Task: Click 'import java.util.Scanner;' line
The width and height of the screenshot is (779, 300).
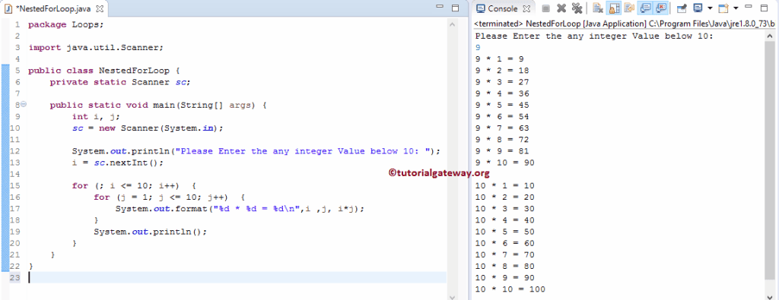Action: tap(96, 48)
